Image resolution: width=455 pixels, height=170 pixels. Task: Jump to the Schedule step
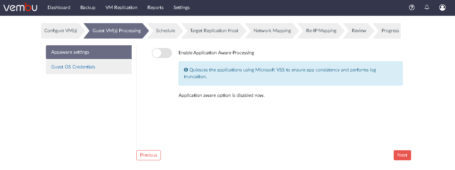pos(166,31)
